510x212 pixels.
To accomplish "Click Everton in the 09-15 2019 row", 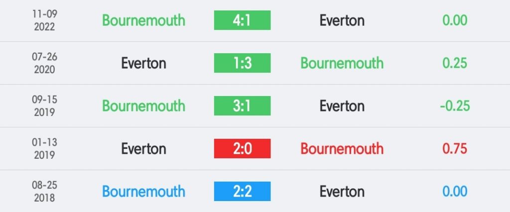I will pos(342,106).
